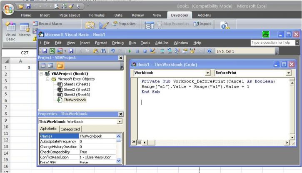Viewport: 302px width, 173px height.
Task: Click the Print Preview icon in Quick Access toolbar
Action: point(57,7)
